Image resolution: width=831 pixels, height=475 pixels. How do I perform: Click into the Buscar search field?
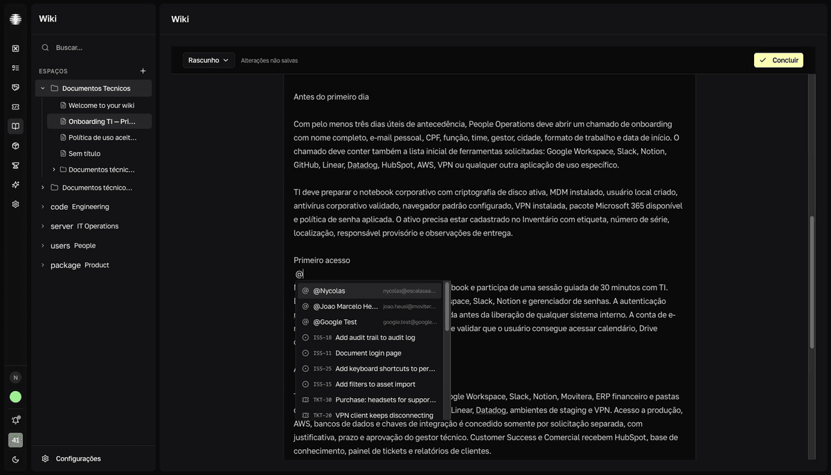[x=93, y=48]
